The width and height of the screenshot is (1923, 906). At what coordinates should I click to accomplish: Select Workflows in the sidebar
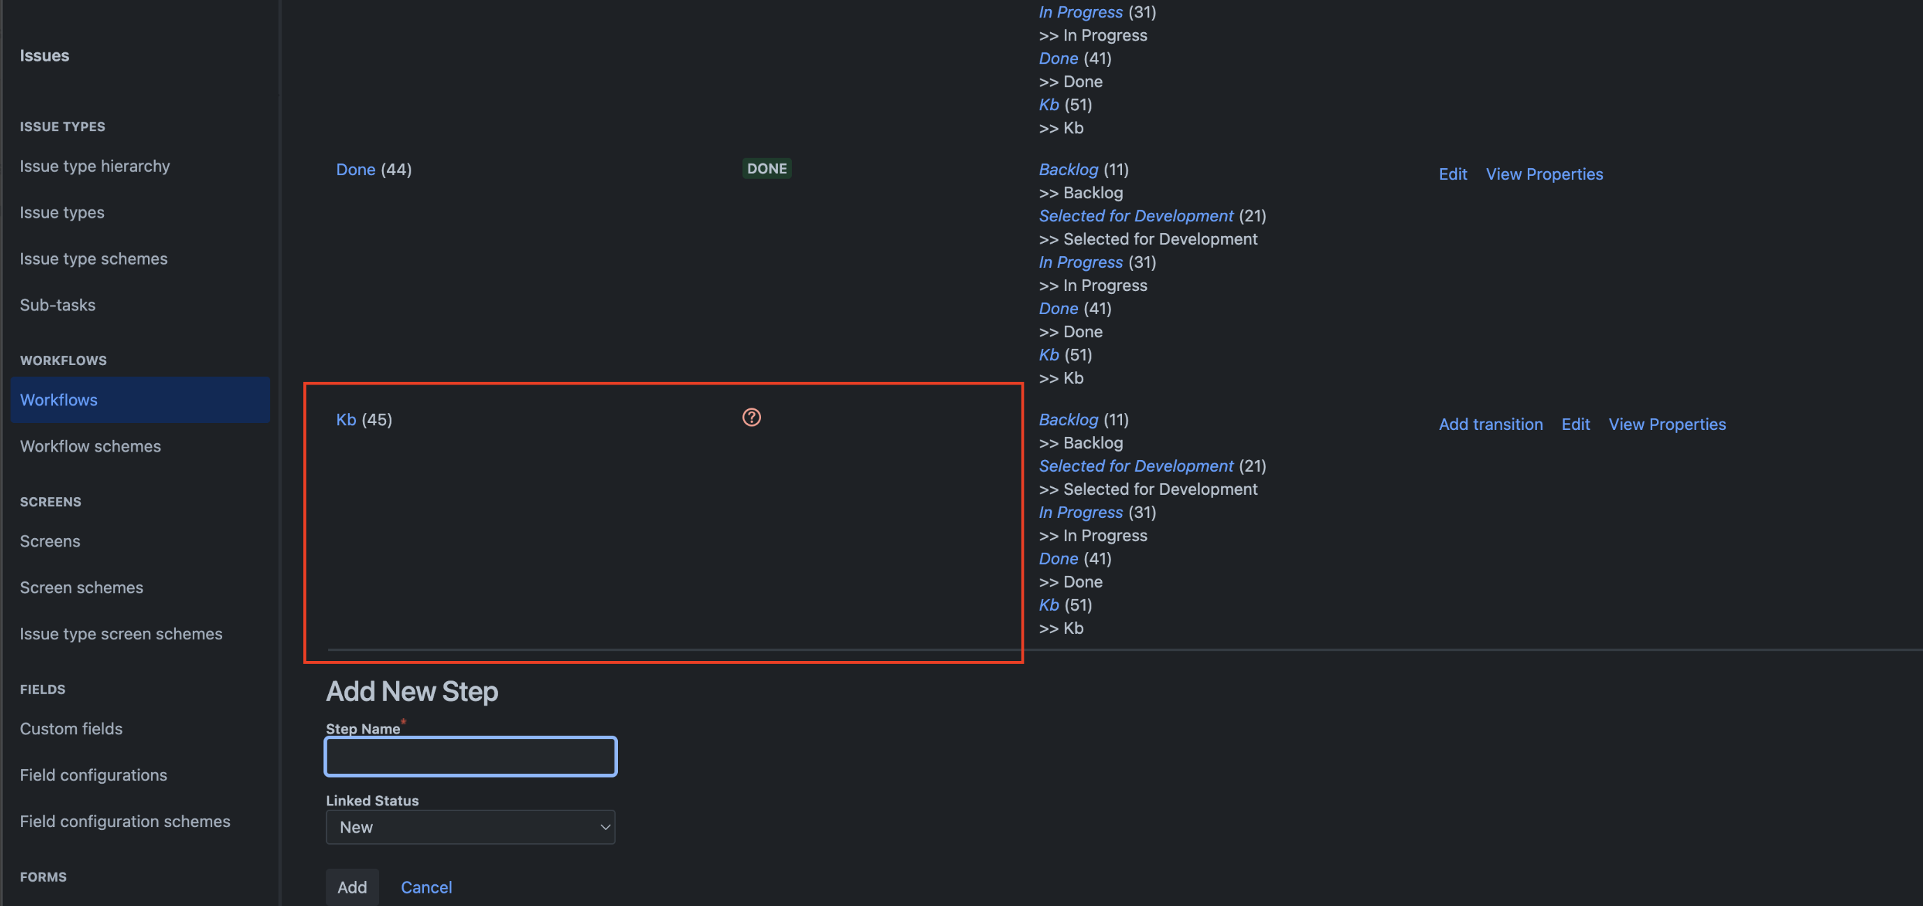click(x=59, y=400)
